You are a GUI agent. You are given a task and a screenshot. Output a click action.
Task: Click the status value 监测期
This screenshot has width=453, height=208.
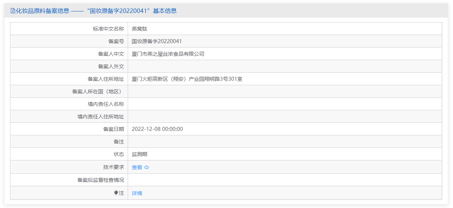pos(140,154)
